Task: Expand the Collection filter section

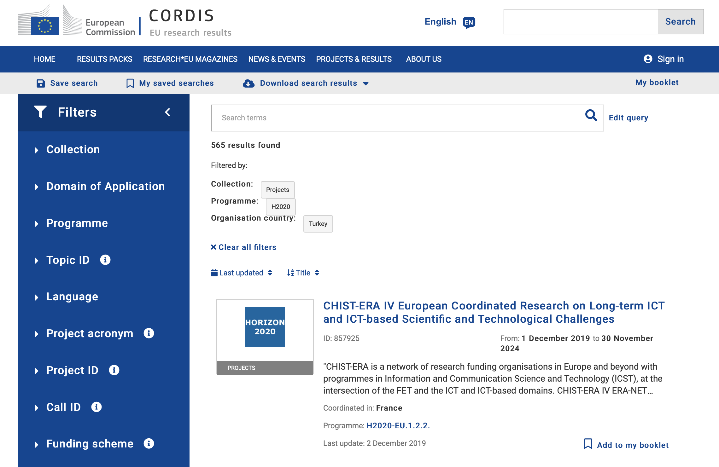Action: click(x=73, y=149)
